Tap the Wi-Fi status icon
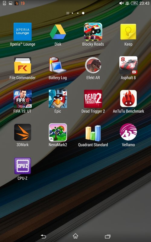The width and height of the screenshot is (151, 242). 127,3
